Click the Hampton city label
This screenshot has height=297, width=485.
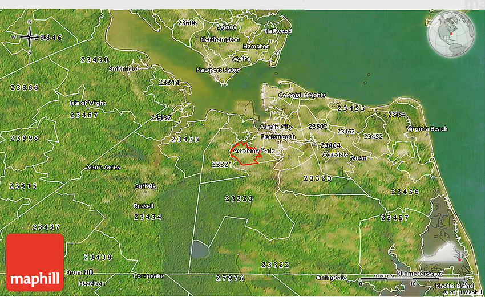click(256, 47)
